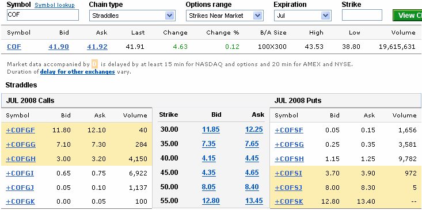Screen dimensions: 422x210
Task: Click straddle bid 8.05 at strike 50.00
Action: 209,187
